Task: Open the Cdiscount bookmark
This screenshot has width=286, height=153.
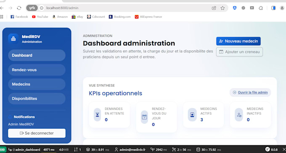Action: click(96, 17)
